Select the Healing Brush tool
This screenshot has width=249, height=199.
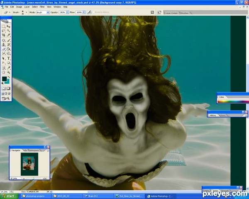(x=3, y=40)
